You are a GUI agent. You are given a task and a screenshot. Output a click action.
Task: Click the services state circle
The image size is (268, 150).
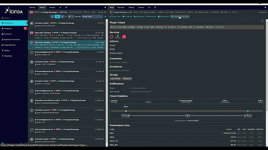(111, 37)
